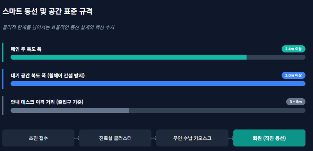This screenshot has width=313, height=151.
Task: Click the 2.4m 이상 badge
Action: (x=293, y=49)
